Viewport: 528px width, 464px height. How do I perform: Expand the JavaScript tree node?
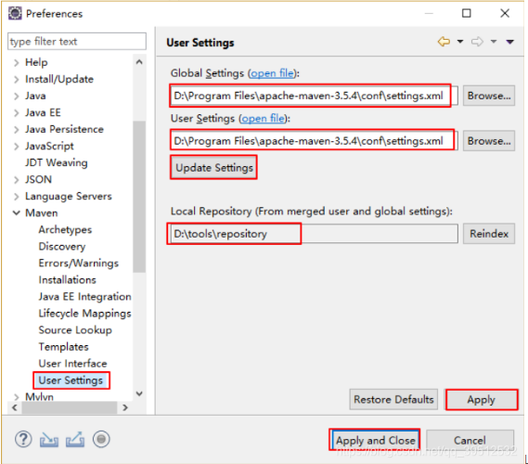tap(16, 147)
